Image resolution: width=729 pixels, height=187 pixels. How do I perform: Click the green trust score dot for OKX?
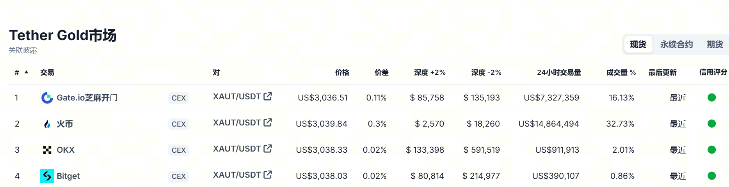click(711, 150)
